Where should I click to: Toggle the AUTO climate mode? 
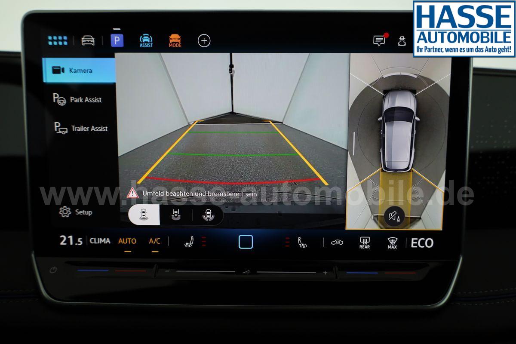pos(127,241)
